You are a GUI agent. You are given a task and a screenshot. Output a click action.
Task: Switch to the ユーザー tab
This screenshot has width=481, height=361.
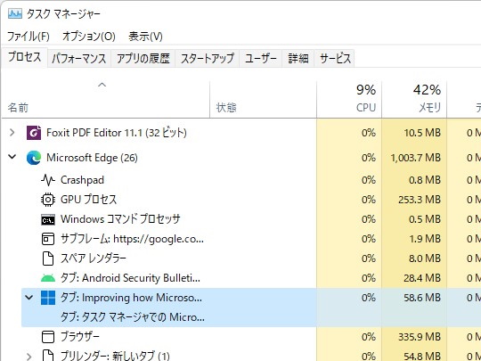(261, 58)
